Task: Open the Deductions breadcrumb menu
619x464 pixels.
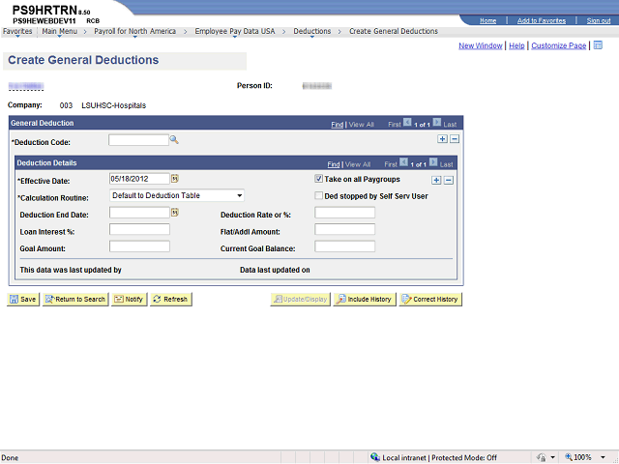Action: (311, 32)
